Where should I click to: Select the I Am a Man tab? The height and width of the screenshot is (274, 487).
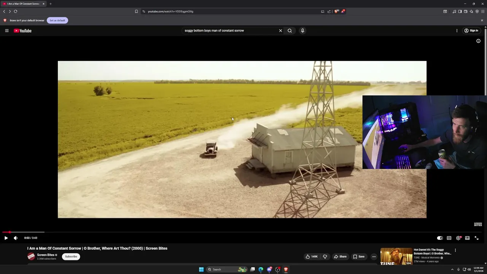pos(23,4)
